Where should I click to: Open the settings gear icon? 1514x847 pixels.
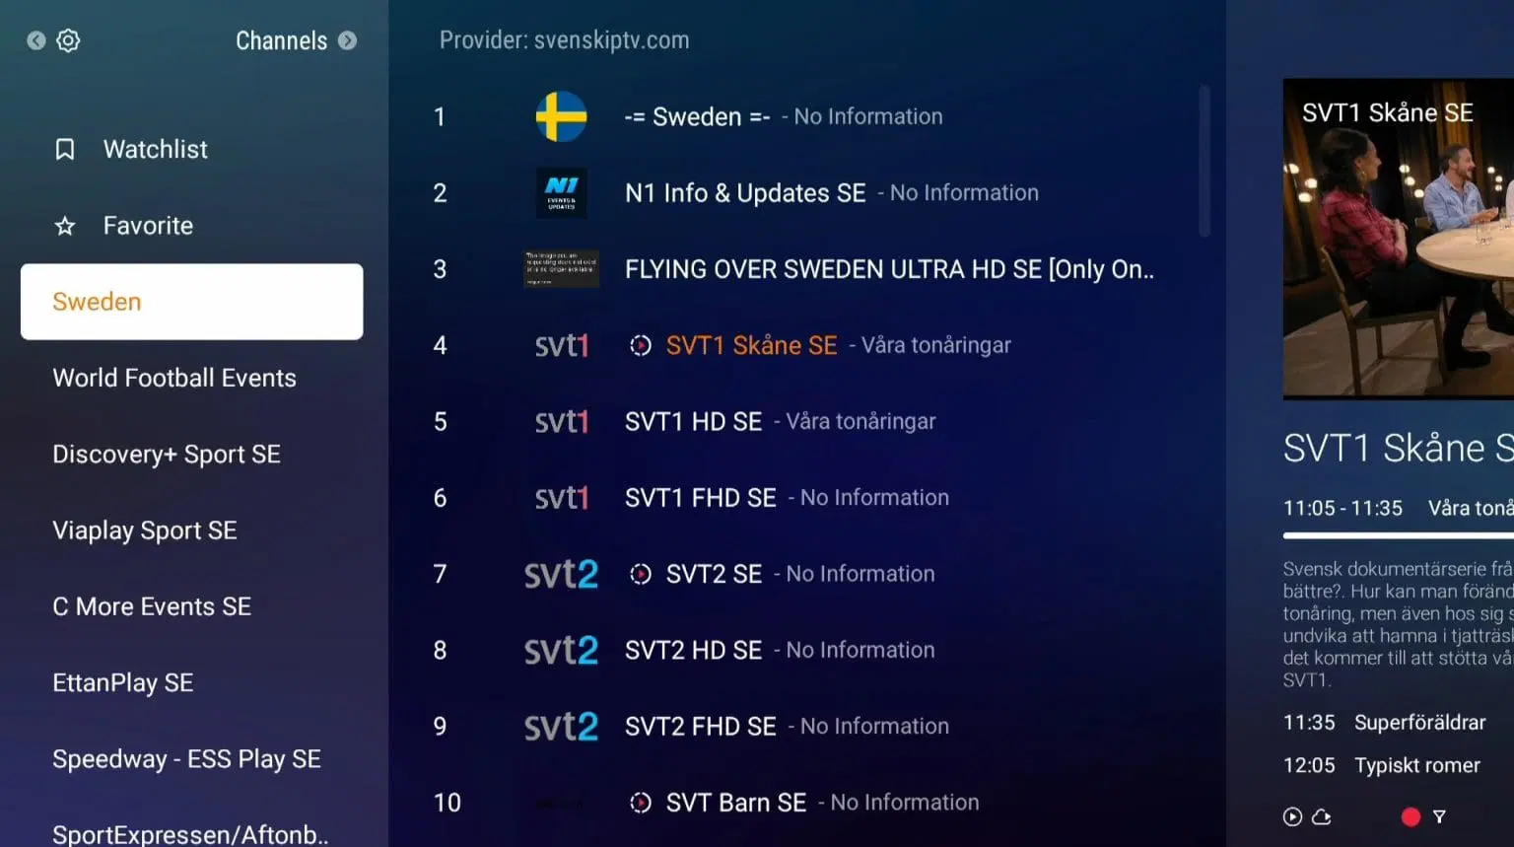pos(68,40)
